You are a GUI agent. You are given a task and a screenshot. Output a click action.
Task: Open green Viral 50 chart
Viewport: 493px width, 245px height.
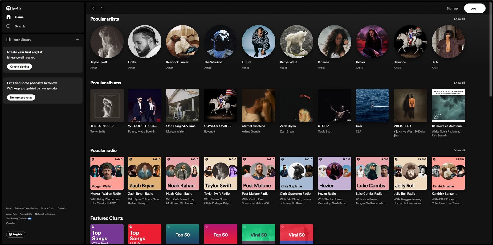[259, 234]
